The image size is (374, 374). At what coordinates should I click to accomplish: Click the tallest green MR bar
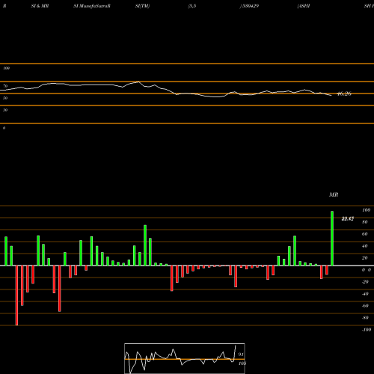332,239
